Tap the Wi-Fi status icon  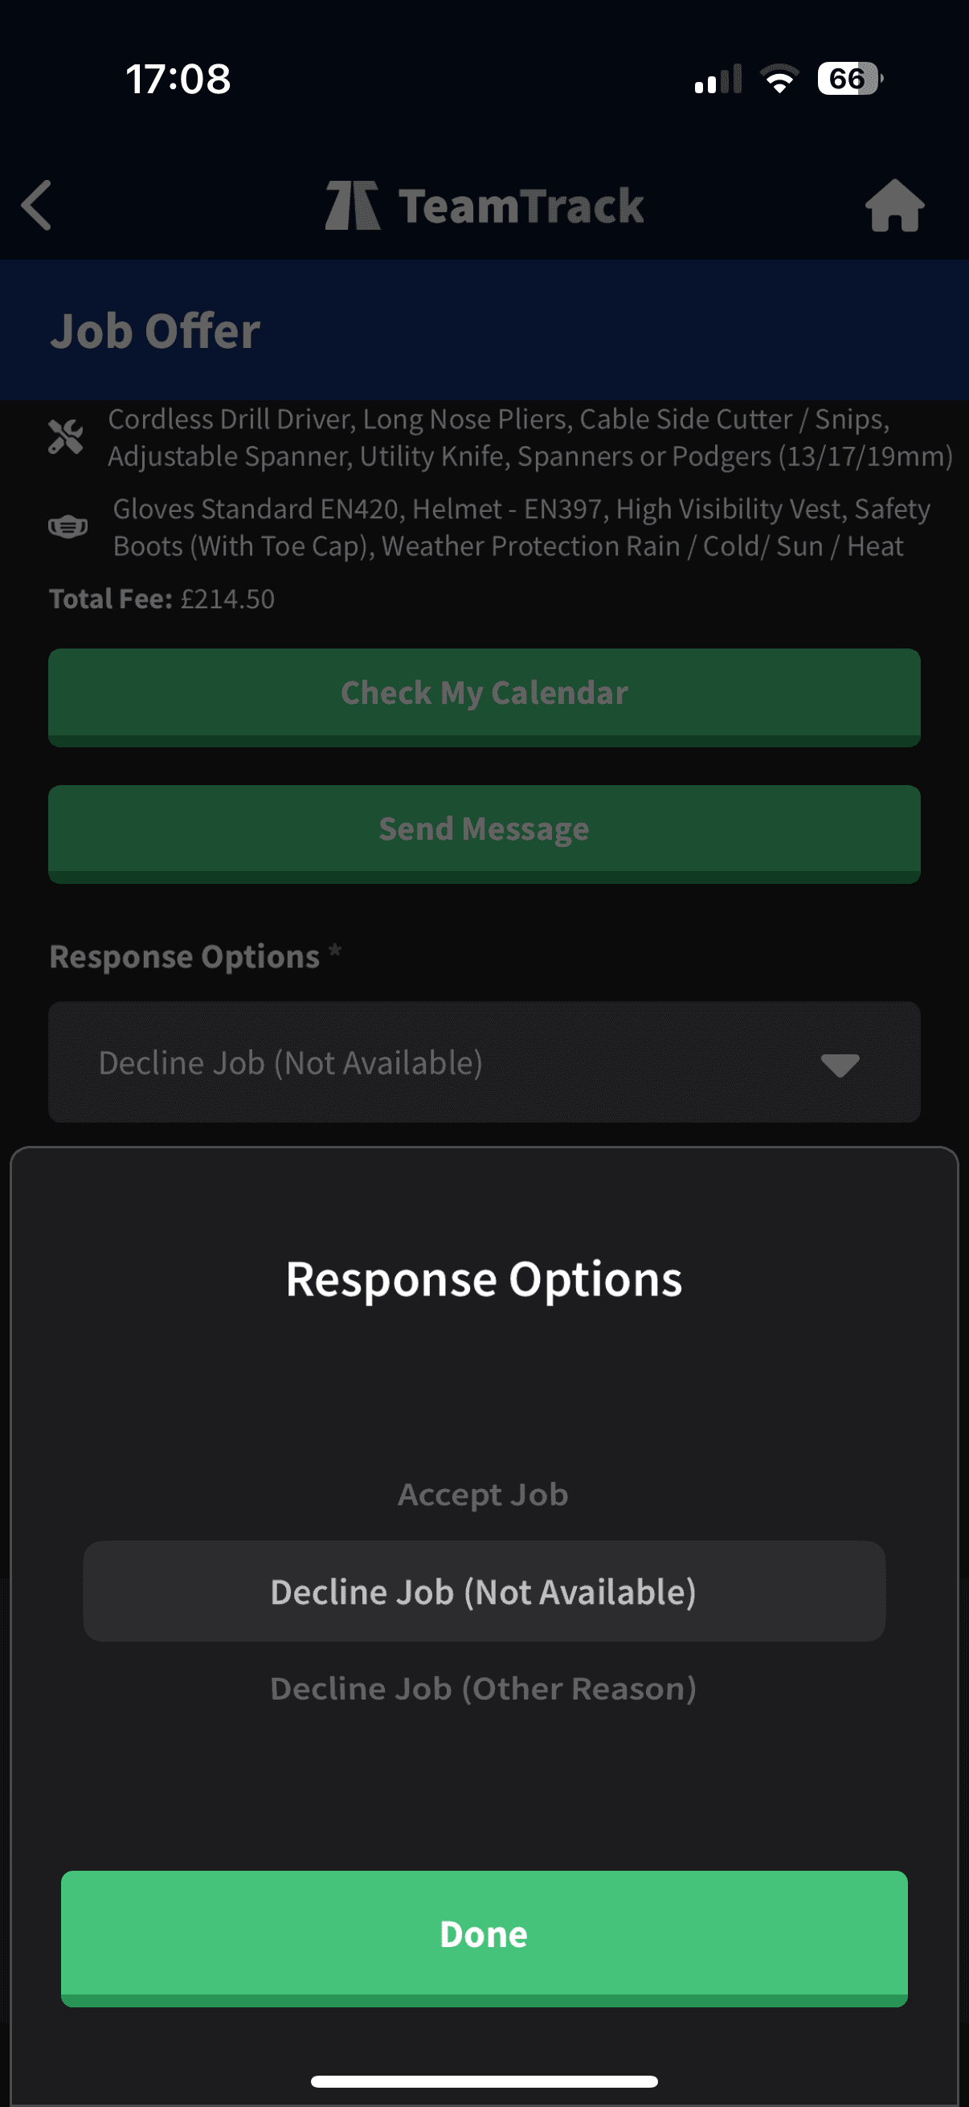779,79
